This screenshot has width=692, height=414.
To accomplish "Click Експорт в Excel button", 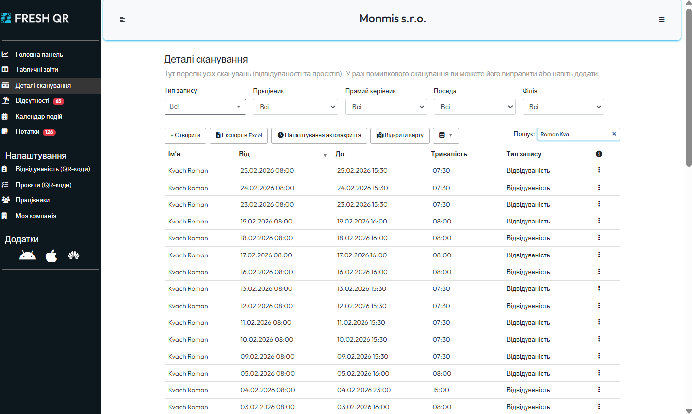I will tap(239, 135).
